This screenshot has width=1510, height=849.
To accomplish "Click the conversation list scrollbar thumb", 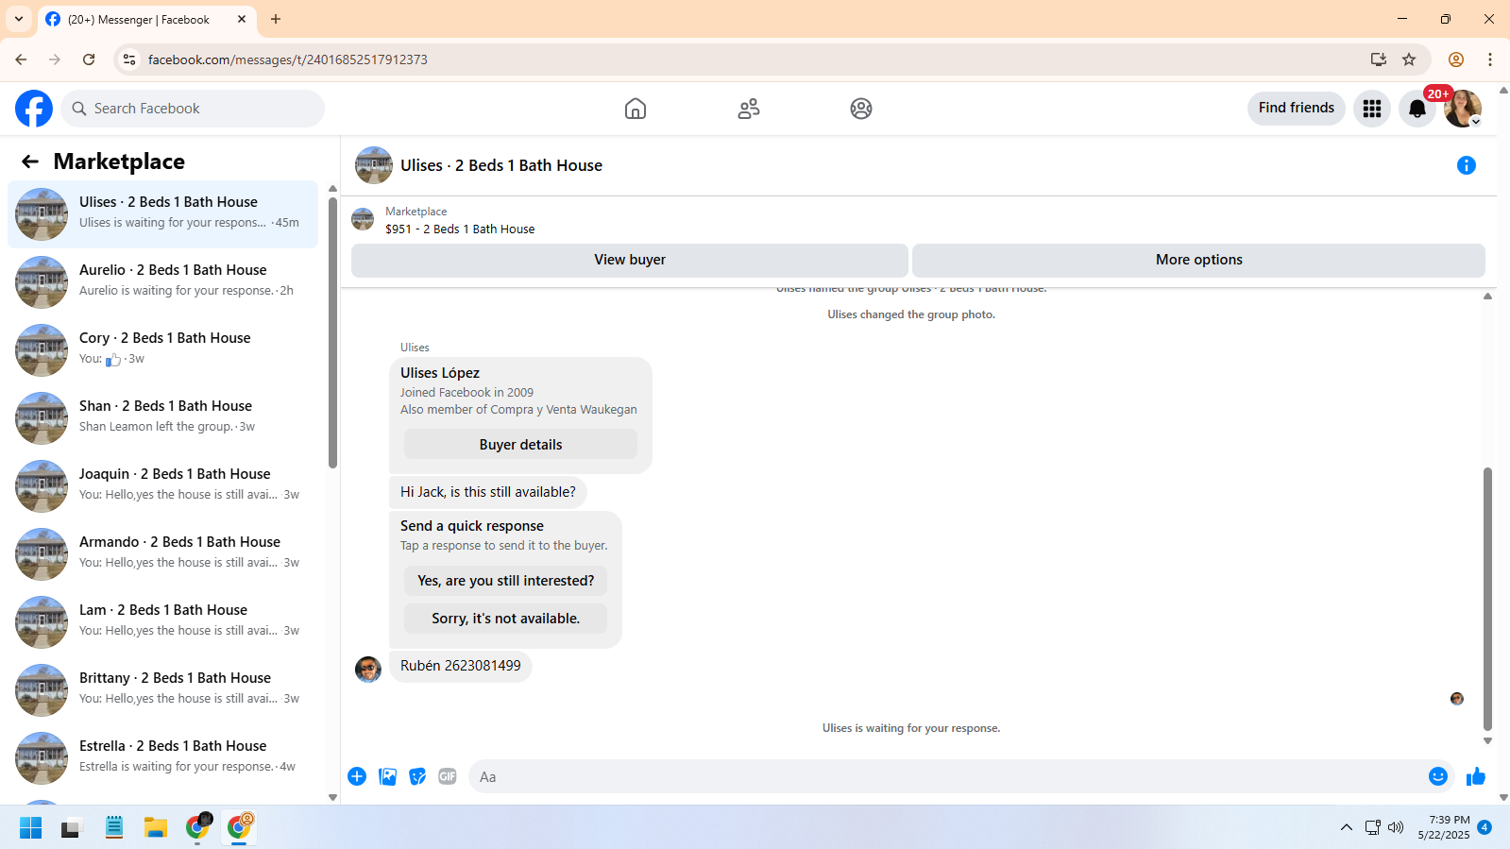I will pyautogui.click(x=332, y=332).
